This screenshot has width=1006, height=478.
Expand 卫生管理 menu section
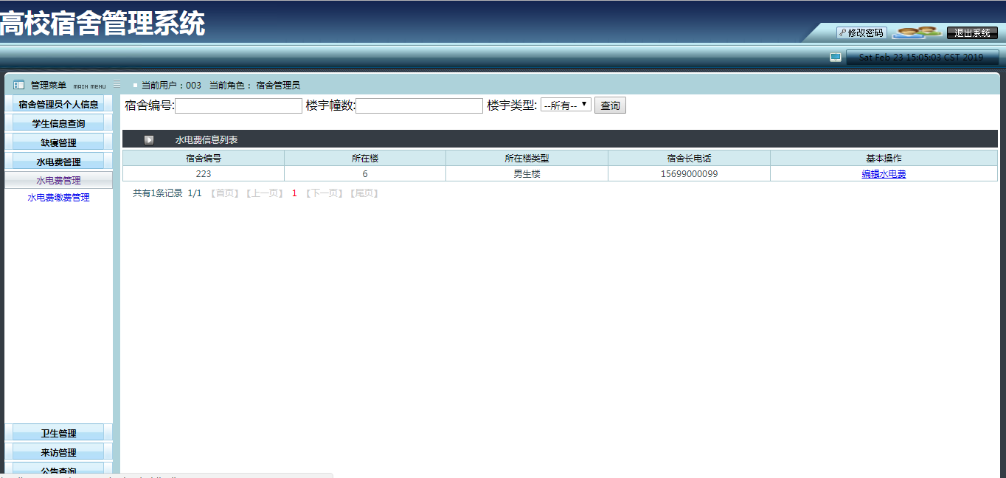[58, 433]
